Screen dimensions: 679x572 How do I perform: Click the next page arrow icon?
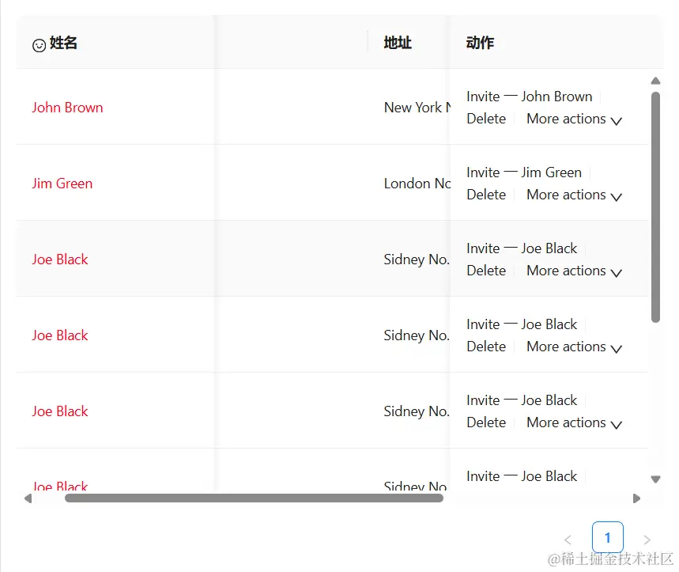tap(647, 540)
